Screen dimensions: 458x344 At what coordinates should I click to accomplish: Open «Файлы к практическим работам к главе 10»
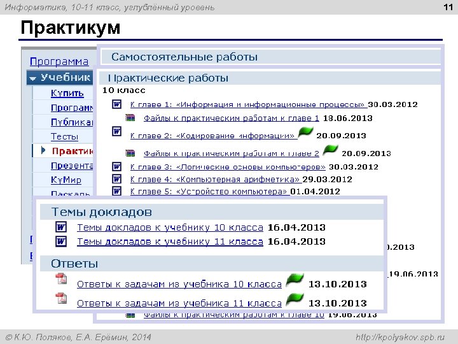click(x=233, y=315)
